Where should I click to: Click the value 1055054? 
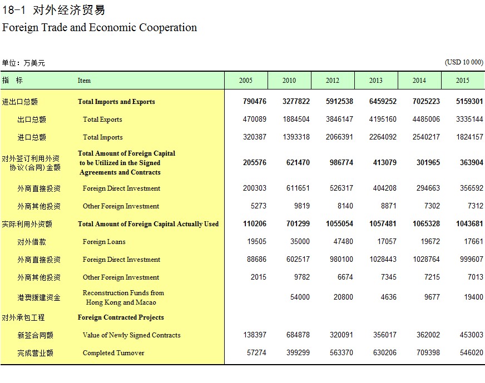[339, 224]
